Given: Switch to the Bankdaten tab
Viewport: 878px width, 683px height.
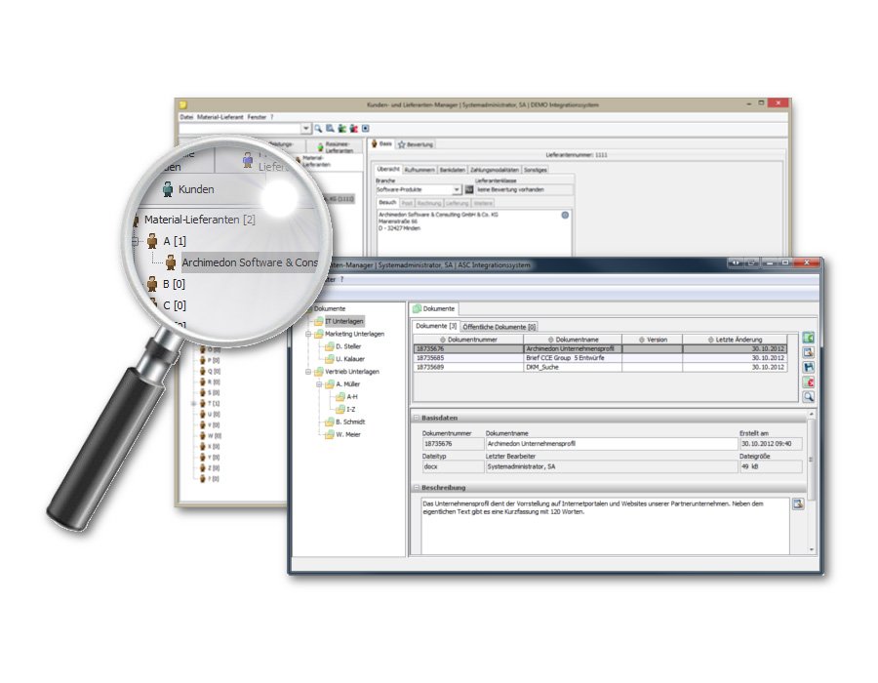Looking at the screenshot, I should tap(452, 170).
